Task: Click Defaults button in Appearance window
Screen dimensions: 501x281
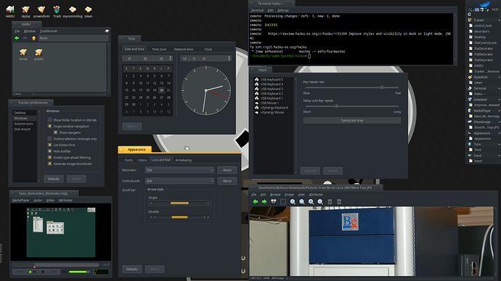Action: [x=131, y=269]
